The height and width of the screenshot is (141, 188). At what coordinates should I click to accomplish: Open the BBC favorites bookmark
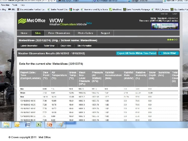pyautogui.click(x=12, y=9)
